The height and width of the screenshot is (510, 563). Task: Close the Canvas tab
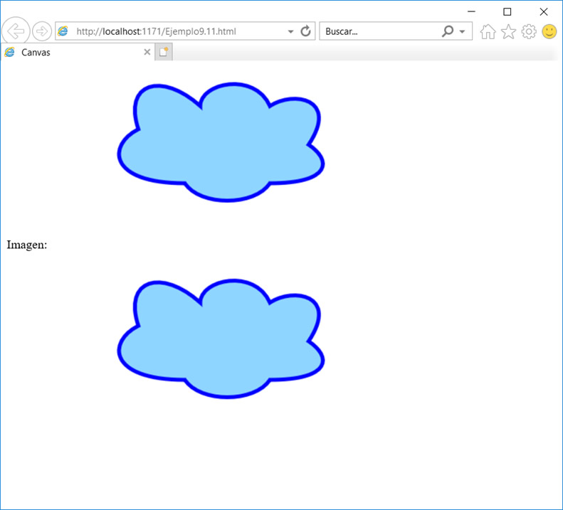pos(147,53)
